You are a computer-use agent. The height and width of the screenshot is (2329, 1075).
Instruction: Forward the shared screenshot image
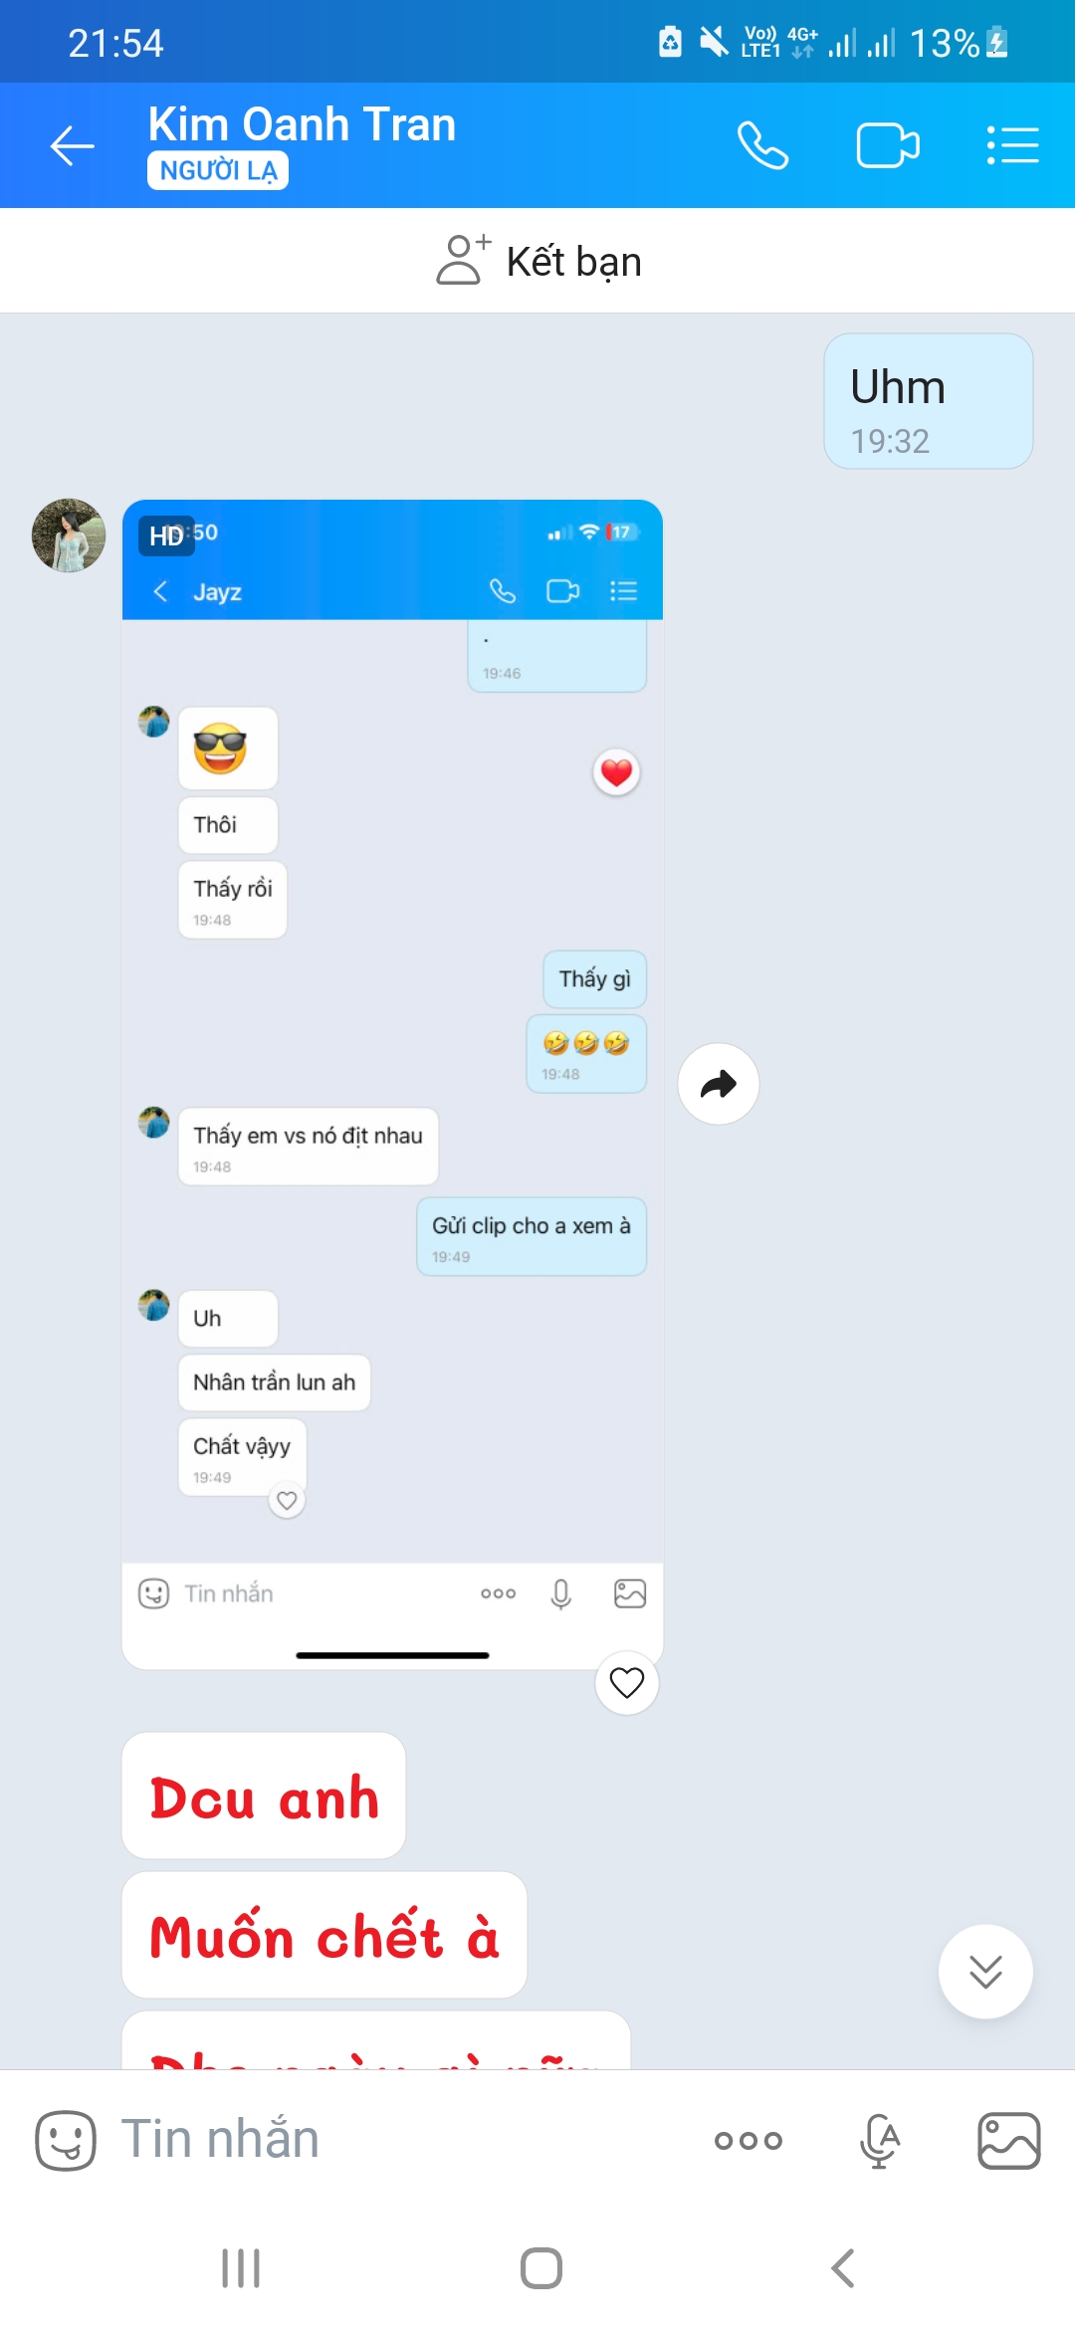click(x=719, y=1084)
